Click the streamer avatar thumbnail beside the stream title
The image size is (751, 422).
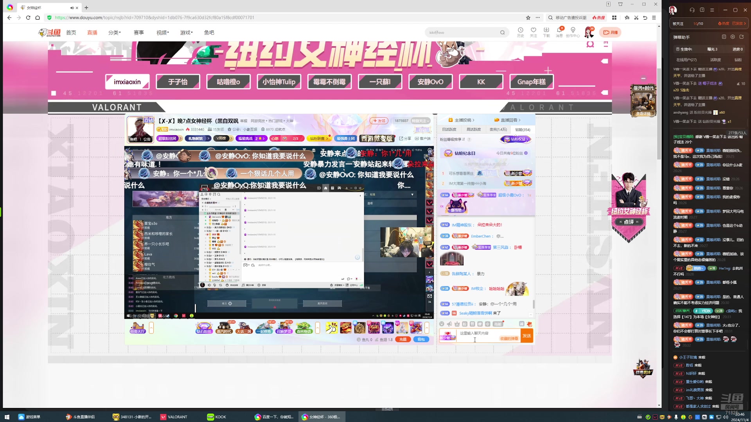coord(140,129)
